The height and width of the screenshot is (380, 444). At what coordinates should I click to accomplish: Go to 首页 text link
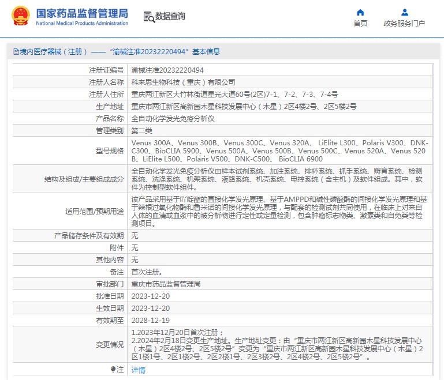coord(360,24)
